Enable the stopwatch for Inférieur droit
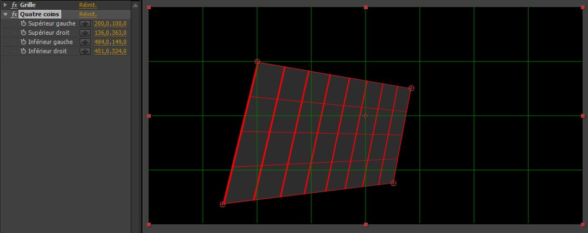 point(23,51)
